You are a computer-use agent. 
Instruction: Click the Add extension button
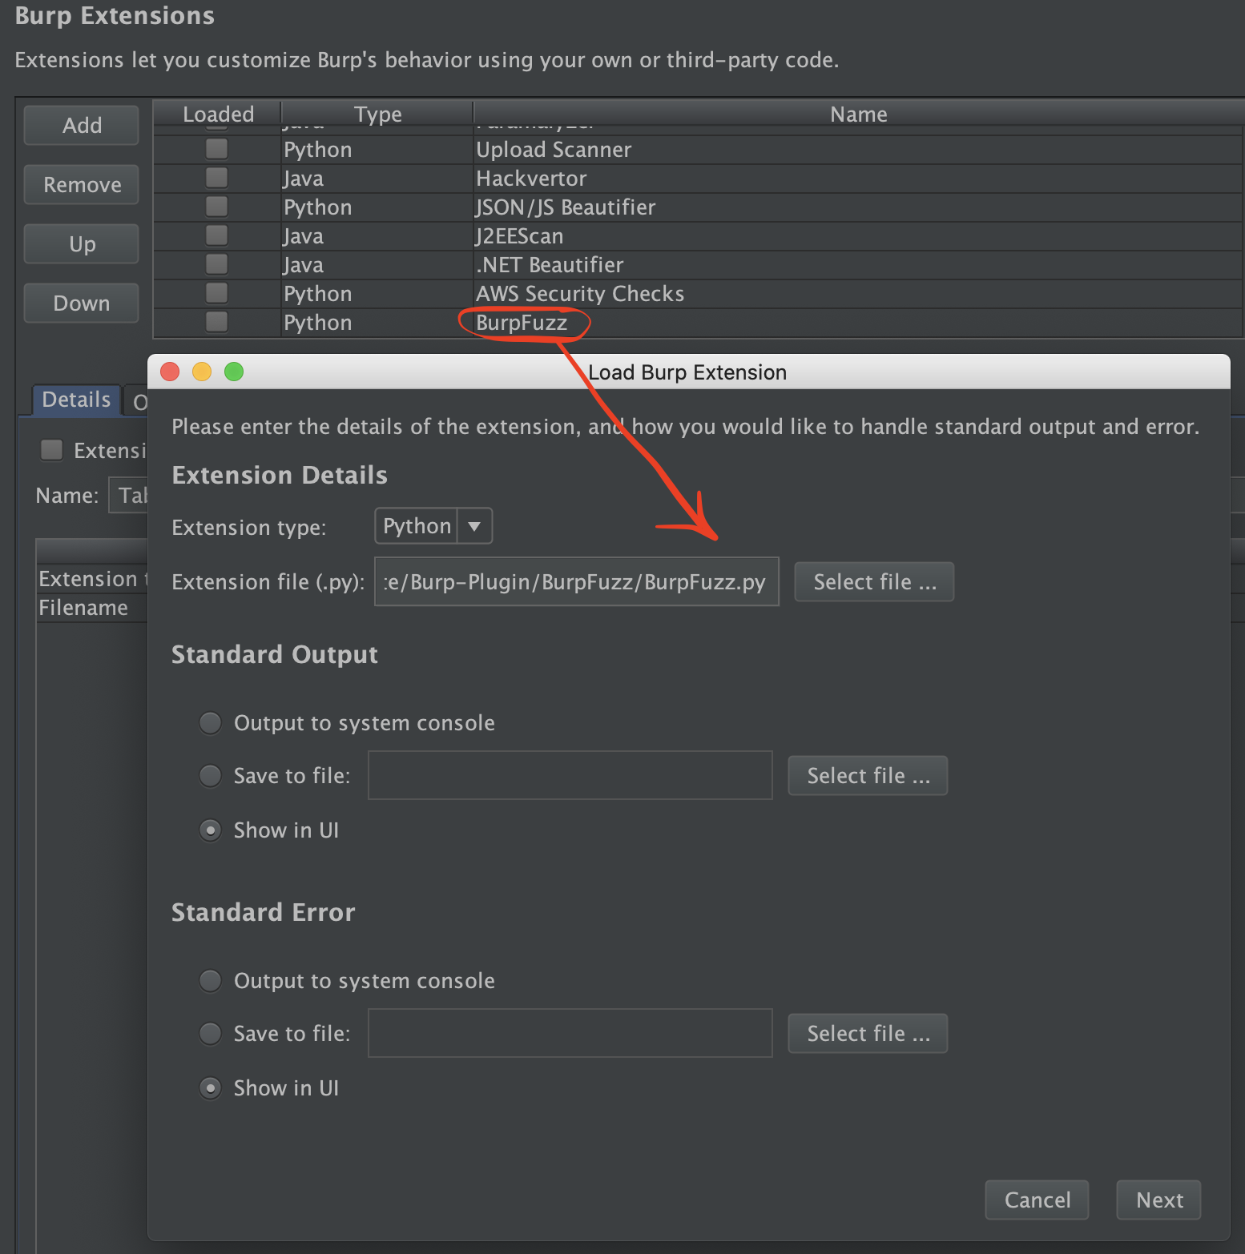82,126
